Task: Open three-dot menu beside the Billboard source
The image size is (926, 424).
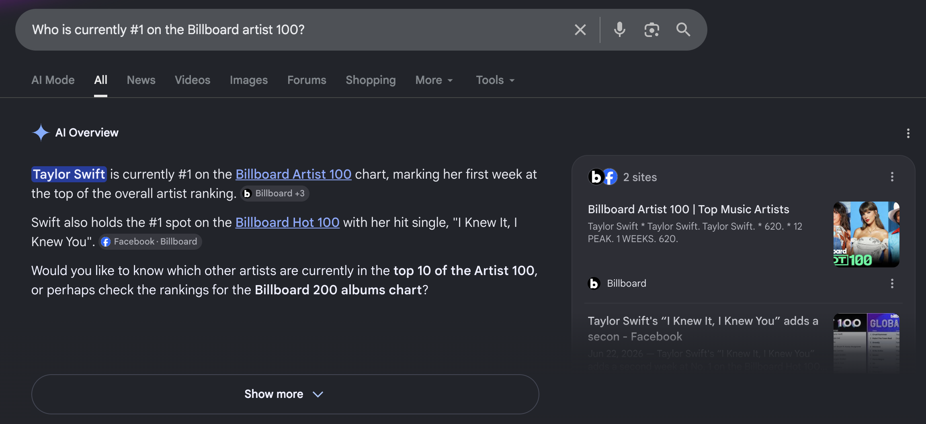Action: pos(892,283)
